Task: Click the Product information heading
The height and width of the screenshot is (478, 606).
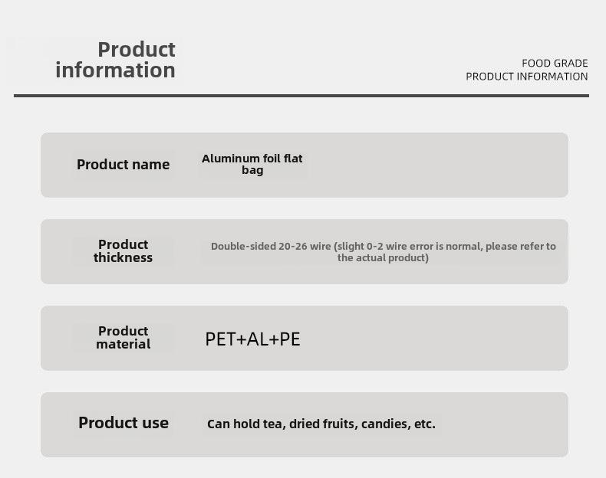Action: pyautogui.click(x=116, y=60)
